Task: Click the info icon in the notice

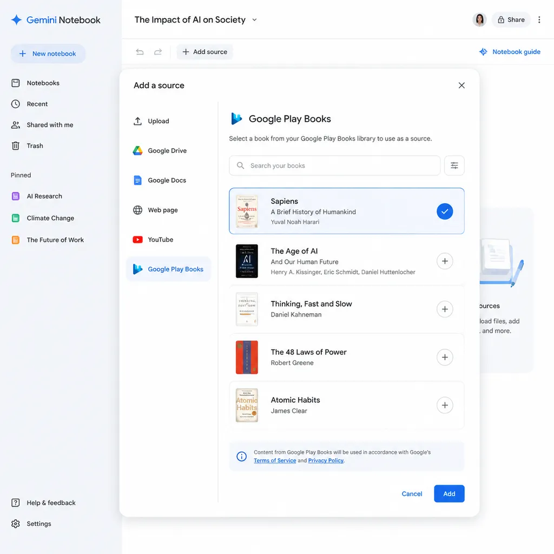Action: pos(242,457)
